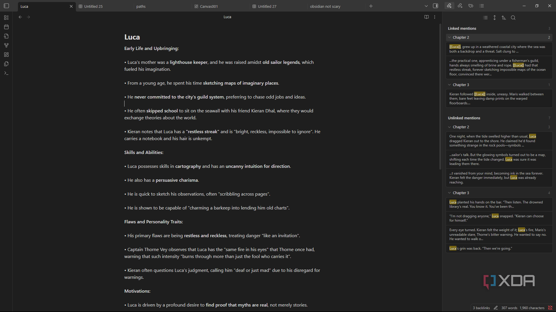The image size is (556, 312).
Task: Toggle the right sidebar
Action: tap(435, 6)
